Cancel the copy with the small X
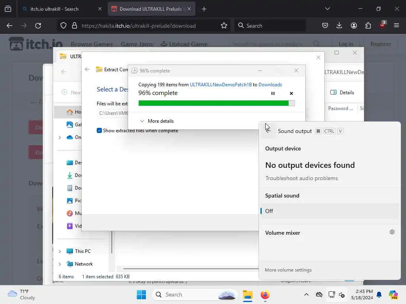Screen dimensions: 406x304 tap(291, 93)
